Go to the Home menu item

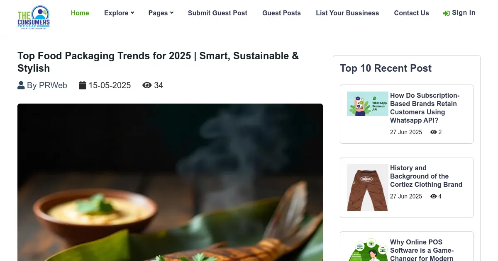(x=80, y=13)
